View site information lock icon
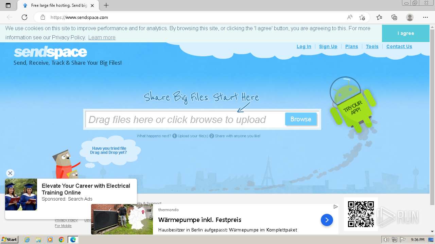Viewport: 435px width, 244px height. coord(43,17)
